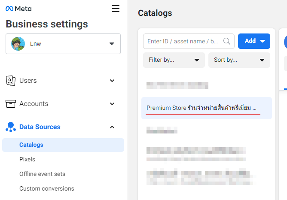Expand the Accounts section chevron

[x=112, y=104]
